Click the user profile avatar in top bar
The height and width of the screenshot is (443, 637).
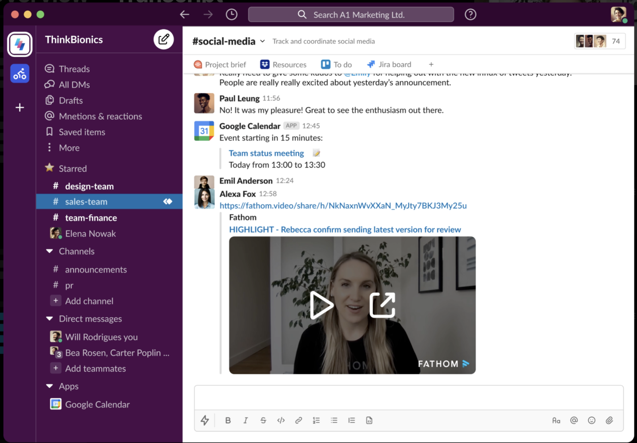(619, 14)
